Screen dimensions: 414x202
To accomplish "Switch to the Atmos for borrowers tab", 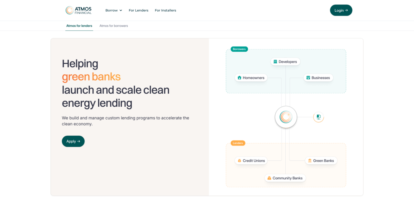I will click(114, 25).
